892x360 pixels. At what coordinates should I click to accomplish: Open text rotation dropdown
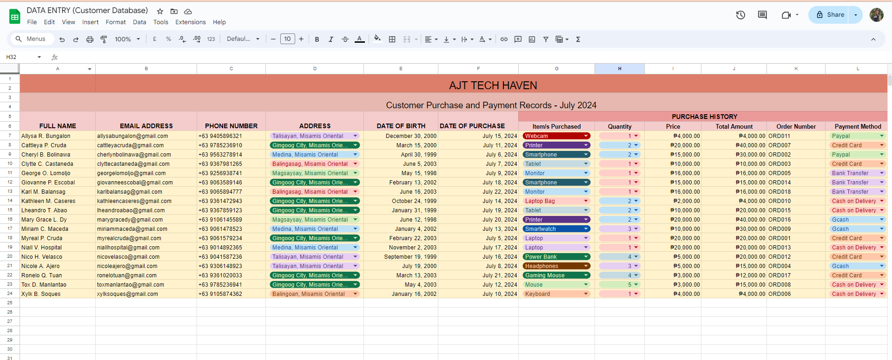485,39
